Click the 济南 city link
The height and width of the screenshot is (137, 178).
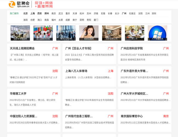click(96, 13)
